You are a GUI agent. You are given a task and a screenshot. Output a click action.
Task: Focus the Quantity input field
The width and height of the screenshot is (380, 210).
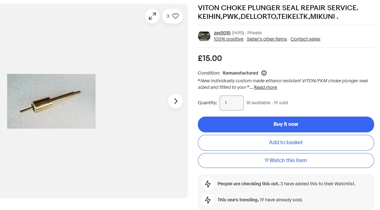click(x=231, y=103)
